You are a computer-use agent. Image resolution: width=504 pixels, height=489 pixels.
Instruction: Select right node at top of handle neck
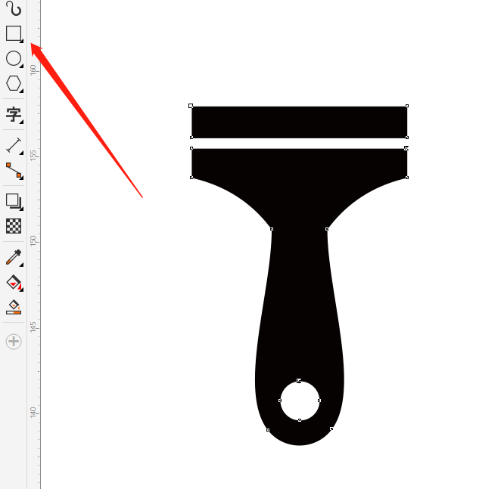327,229
